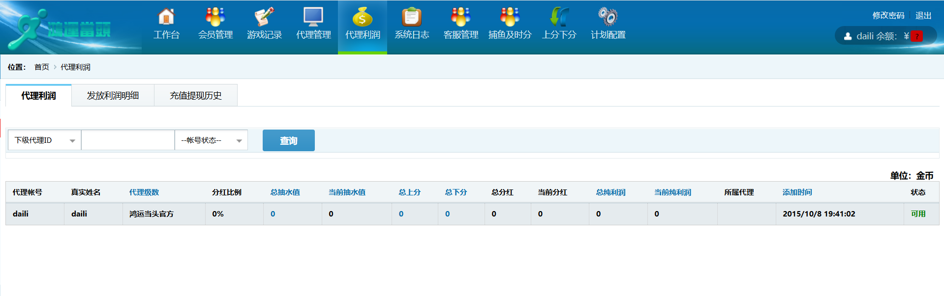944x296 pixels.
Task: Click the 修改密码 link
Action: 888,15
